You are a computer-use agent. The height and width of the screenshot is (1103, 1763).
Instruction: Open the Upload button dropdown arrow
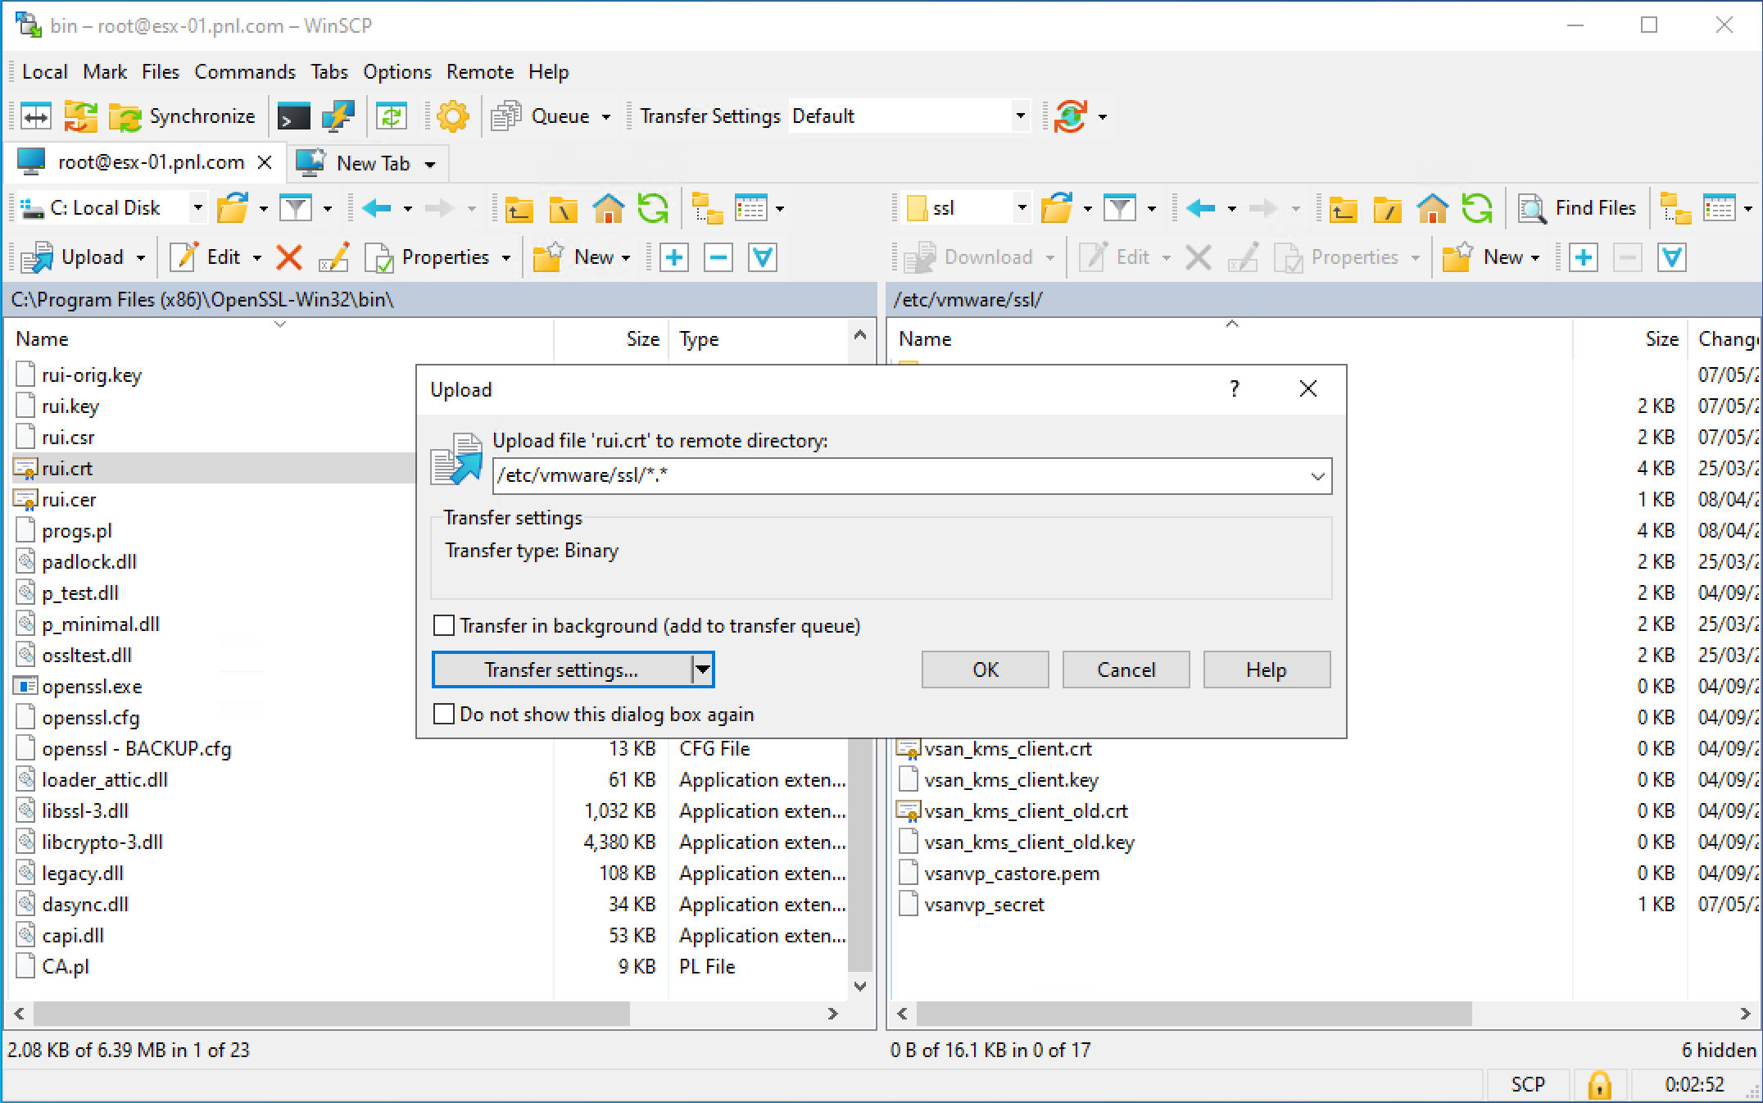(141, 257)
